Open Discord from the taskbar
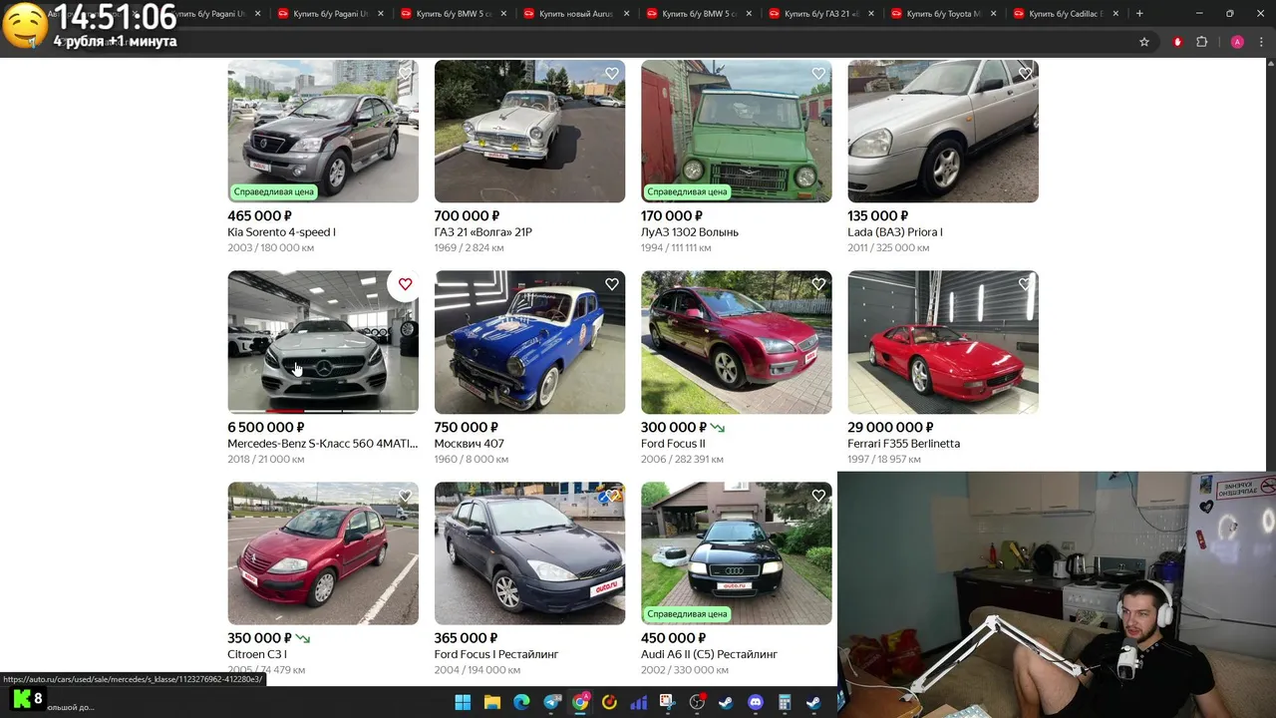Viewport: 1276px width, 718px height. click(756, 702)
